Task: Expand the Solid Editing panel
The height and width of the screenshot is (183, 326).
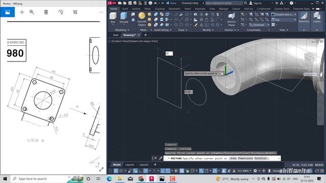Action: click(x=162, y=30)
